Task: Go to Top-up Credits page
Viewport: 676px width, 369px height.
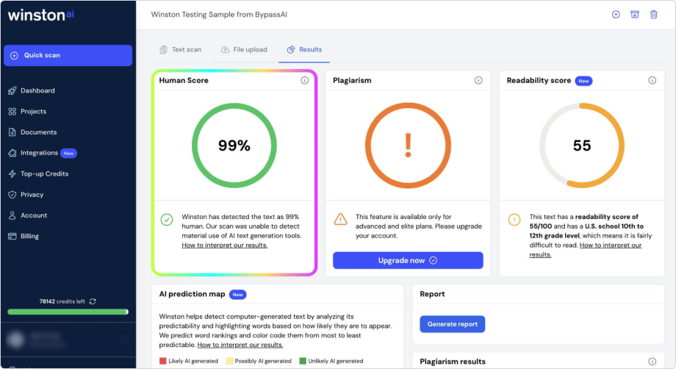Action: tap(44, 174)
